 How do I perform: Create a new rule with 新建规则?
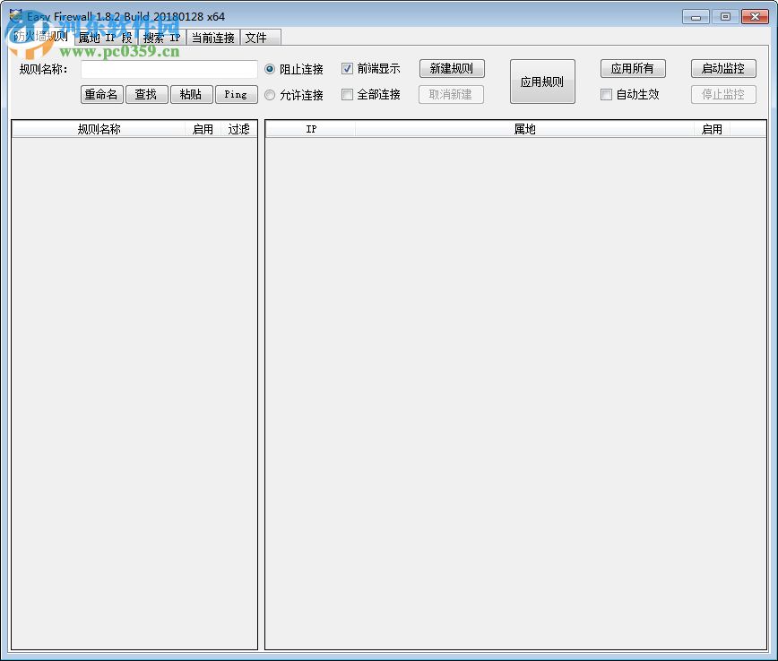[x=451, y=68]
